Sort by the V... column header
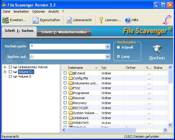This screenshot has height=140, width=175. 148,68
